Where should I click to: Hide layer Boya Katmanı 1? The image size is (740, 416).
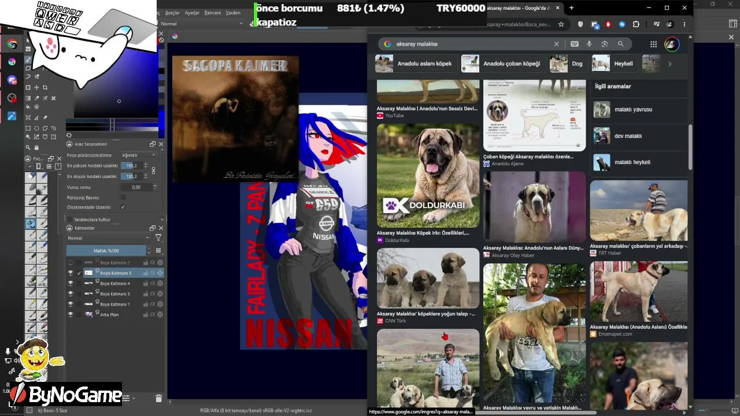click(x=71, y=304)
